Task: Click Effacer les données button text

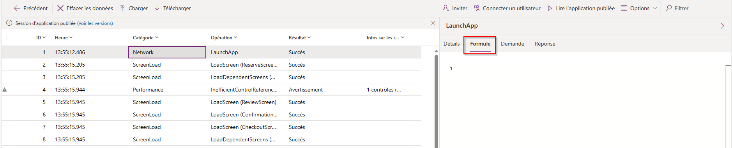Action: click(x=90, y=8)
